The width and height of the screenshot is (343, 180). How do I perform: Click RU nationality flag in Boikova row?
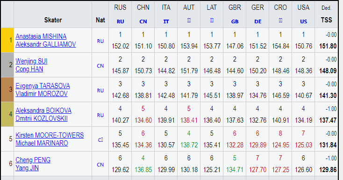click(x=100, y=115)
